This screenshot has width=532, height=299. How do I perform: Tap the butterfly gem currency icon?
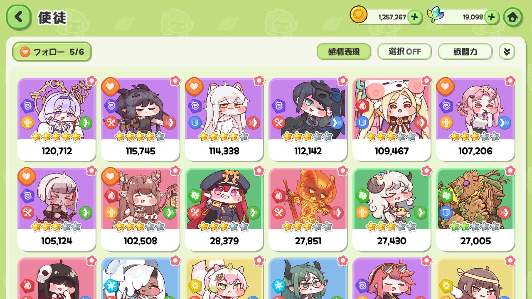click(436, 15)
